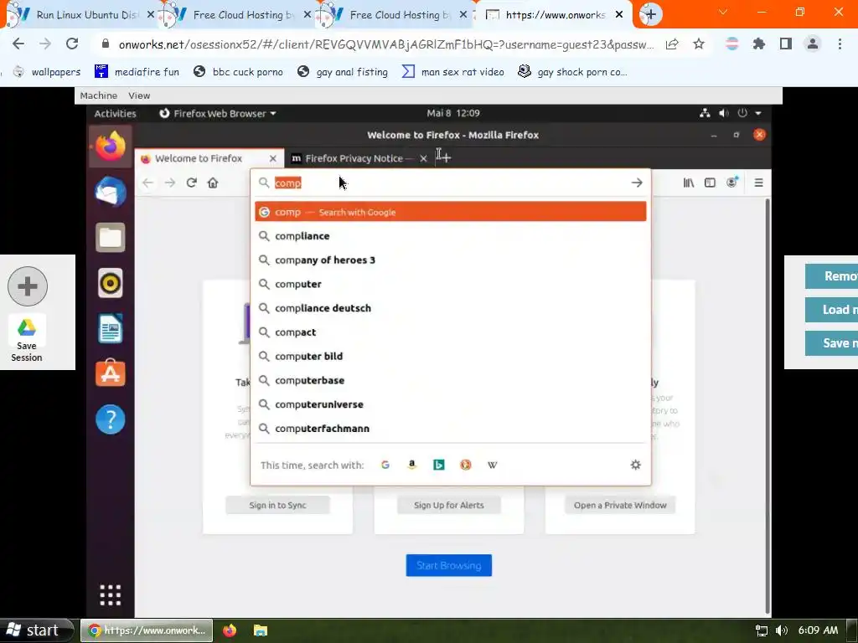Choose 'compliance deutsch' suggestion
Image resolution: width=858 pixels, height=643 pixels.
pos(450,308)
